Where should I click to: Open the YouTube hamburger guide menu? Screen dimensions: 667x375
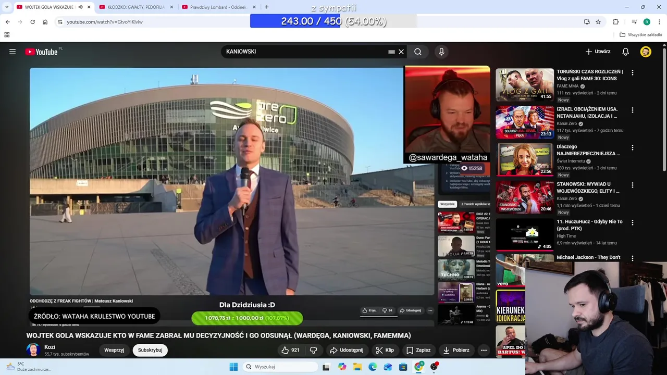tap(13, 52)
